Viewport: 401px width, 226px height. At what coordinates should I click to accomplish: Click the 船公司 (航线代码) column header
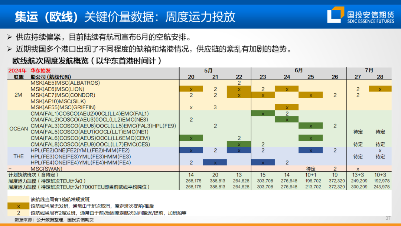tap(50, 77)
